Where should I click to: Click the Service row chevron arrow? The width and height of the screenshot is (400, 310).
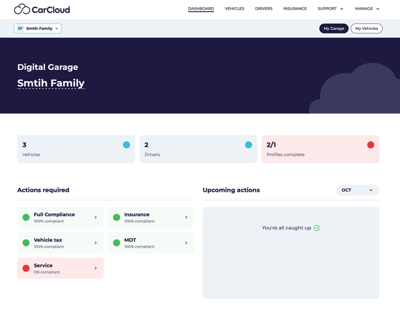click(96, 268)
